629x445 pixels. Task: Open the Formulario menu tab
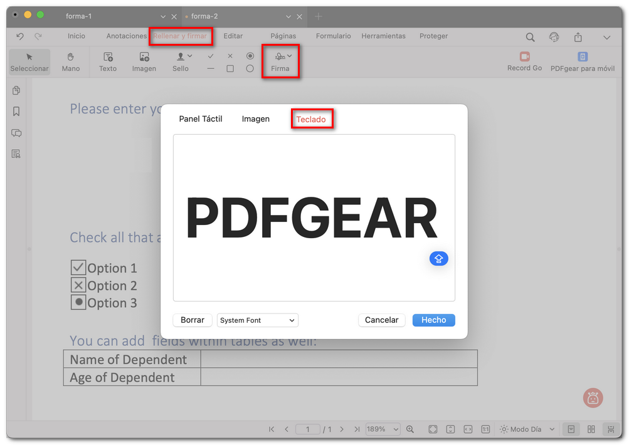point(333,36)
